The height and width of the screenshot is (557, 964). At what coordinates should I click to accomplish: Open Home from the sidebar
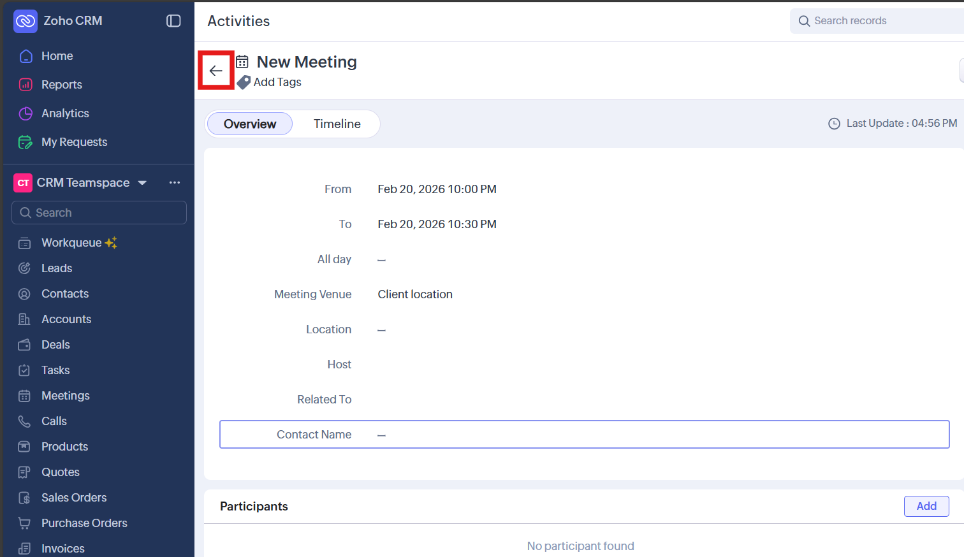57,56
